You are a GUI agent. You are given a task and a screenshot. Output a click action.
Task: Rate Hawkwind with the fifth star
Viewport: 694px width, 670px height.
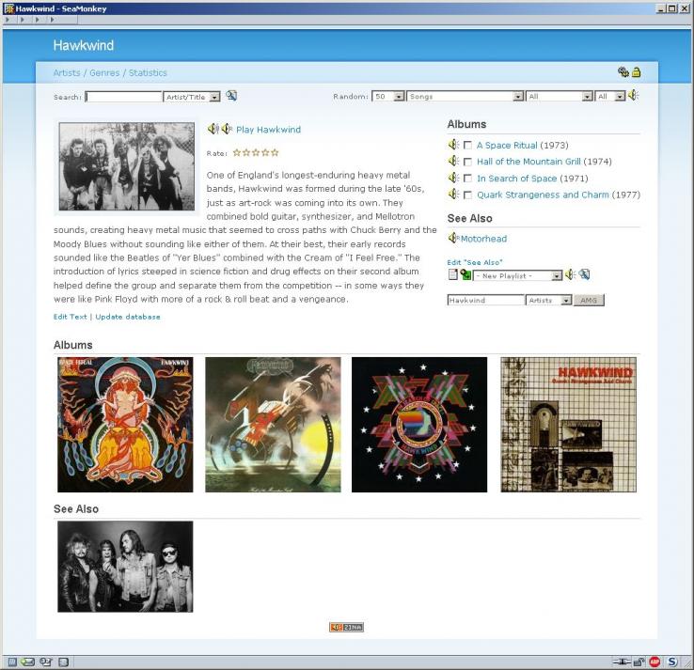[x=275, y=152]
